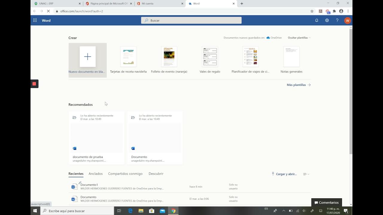This screenshot has width=383, height=215.
Task: Select the Notas generales template
Action: point(291,60)
